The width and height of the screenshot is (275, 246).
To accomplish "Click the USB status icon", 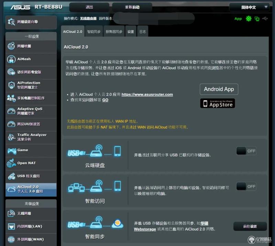I will click(x=265, y=19).
